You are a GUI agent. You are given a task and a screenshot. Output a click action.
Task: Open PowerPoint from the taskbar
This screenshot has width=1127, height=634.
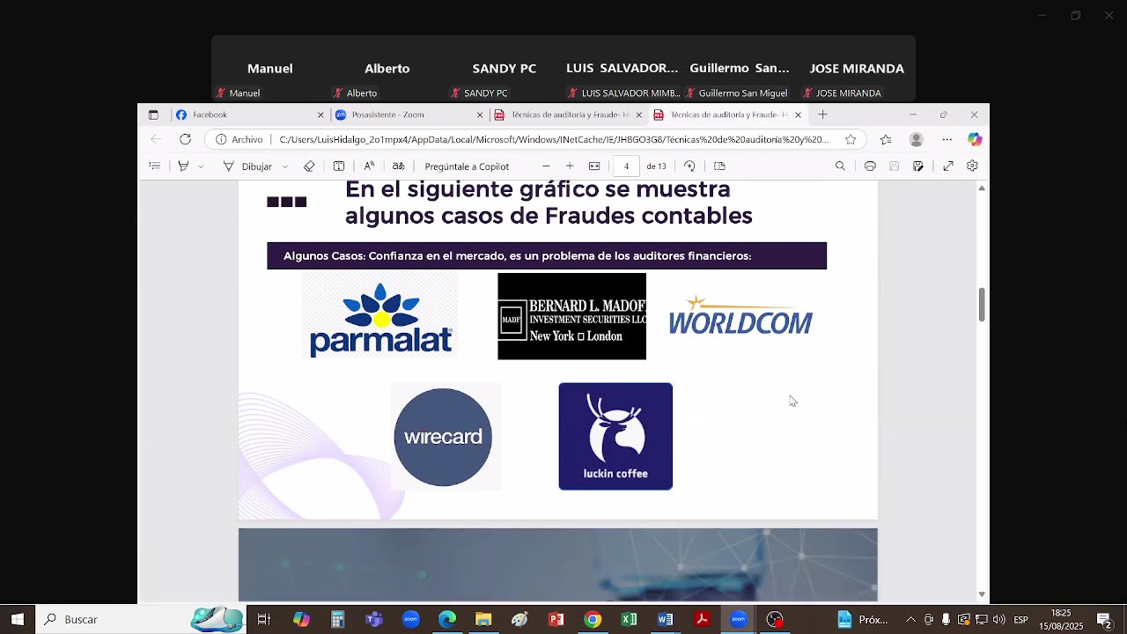(556, 619)
